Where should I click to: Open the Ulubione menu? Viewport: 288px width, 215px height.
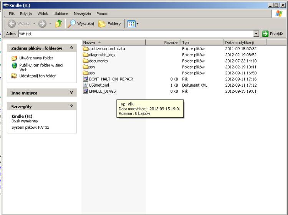click(x=61, y=13)
